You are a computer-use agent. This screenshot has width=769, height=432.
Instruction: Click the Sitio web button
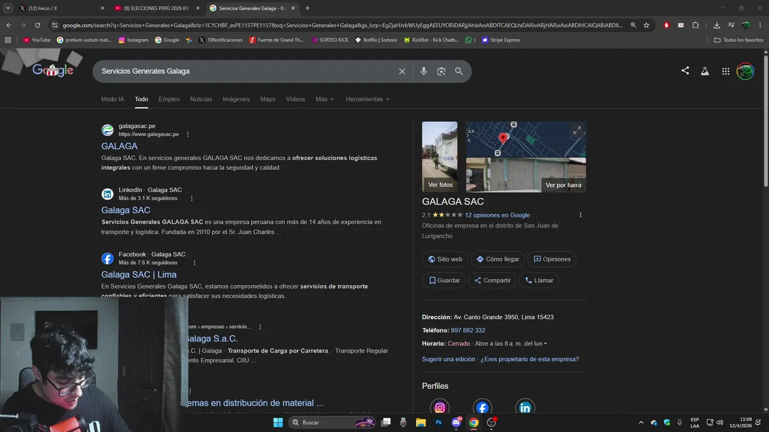pyautogui.click(x=445, y=259)
